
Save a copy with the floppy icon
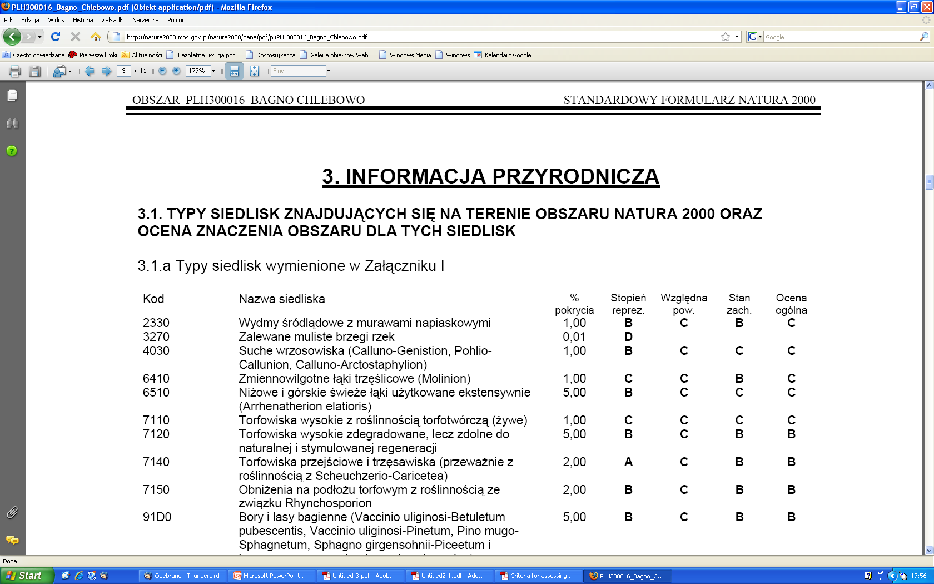coord(35,71)
